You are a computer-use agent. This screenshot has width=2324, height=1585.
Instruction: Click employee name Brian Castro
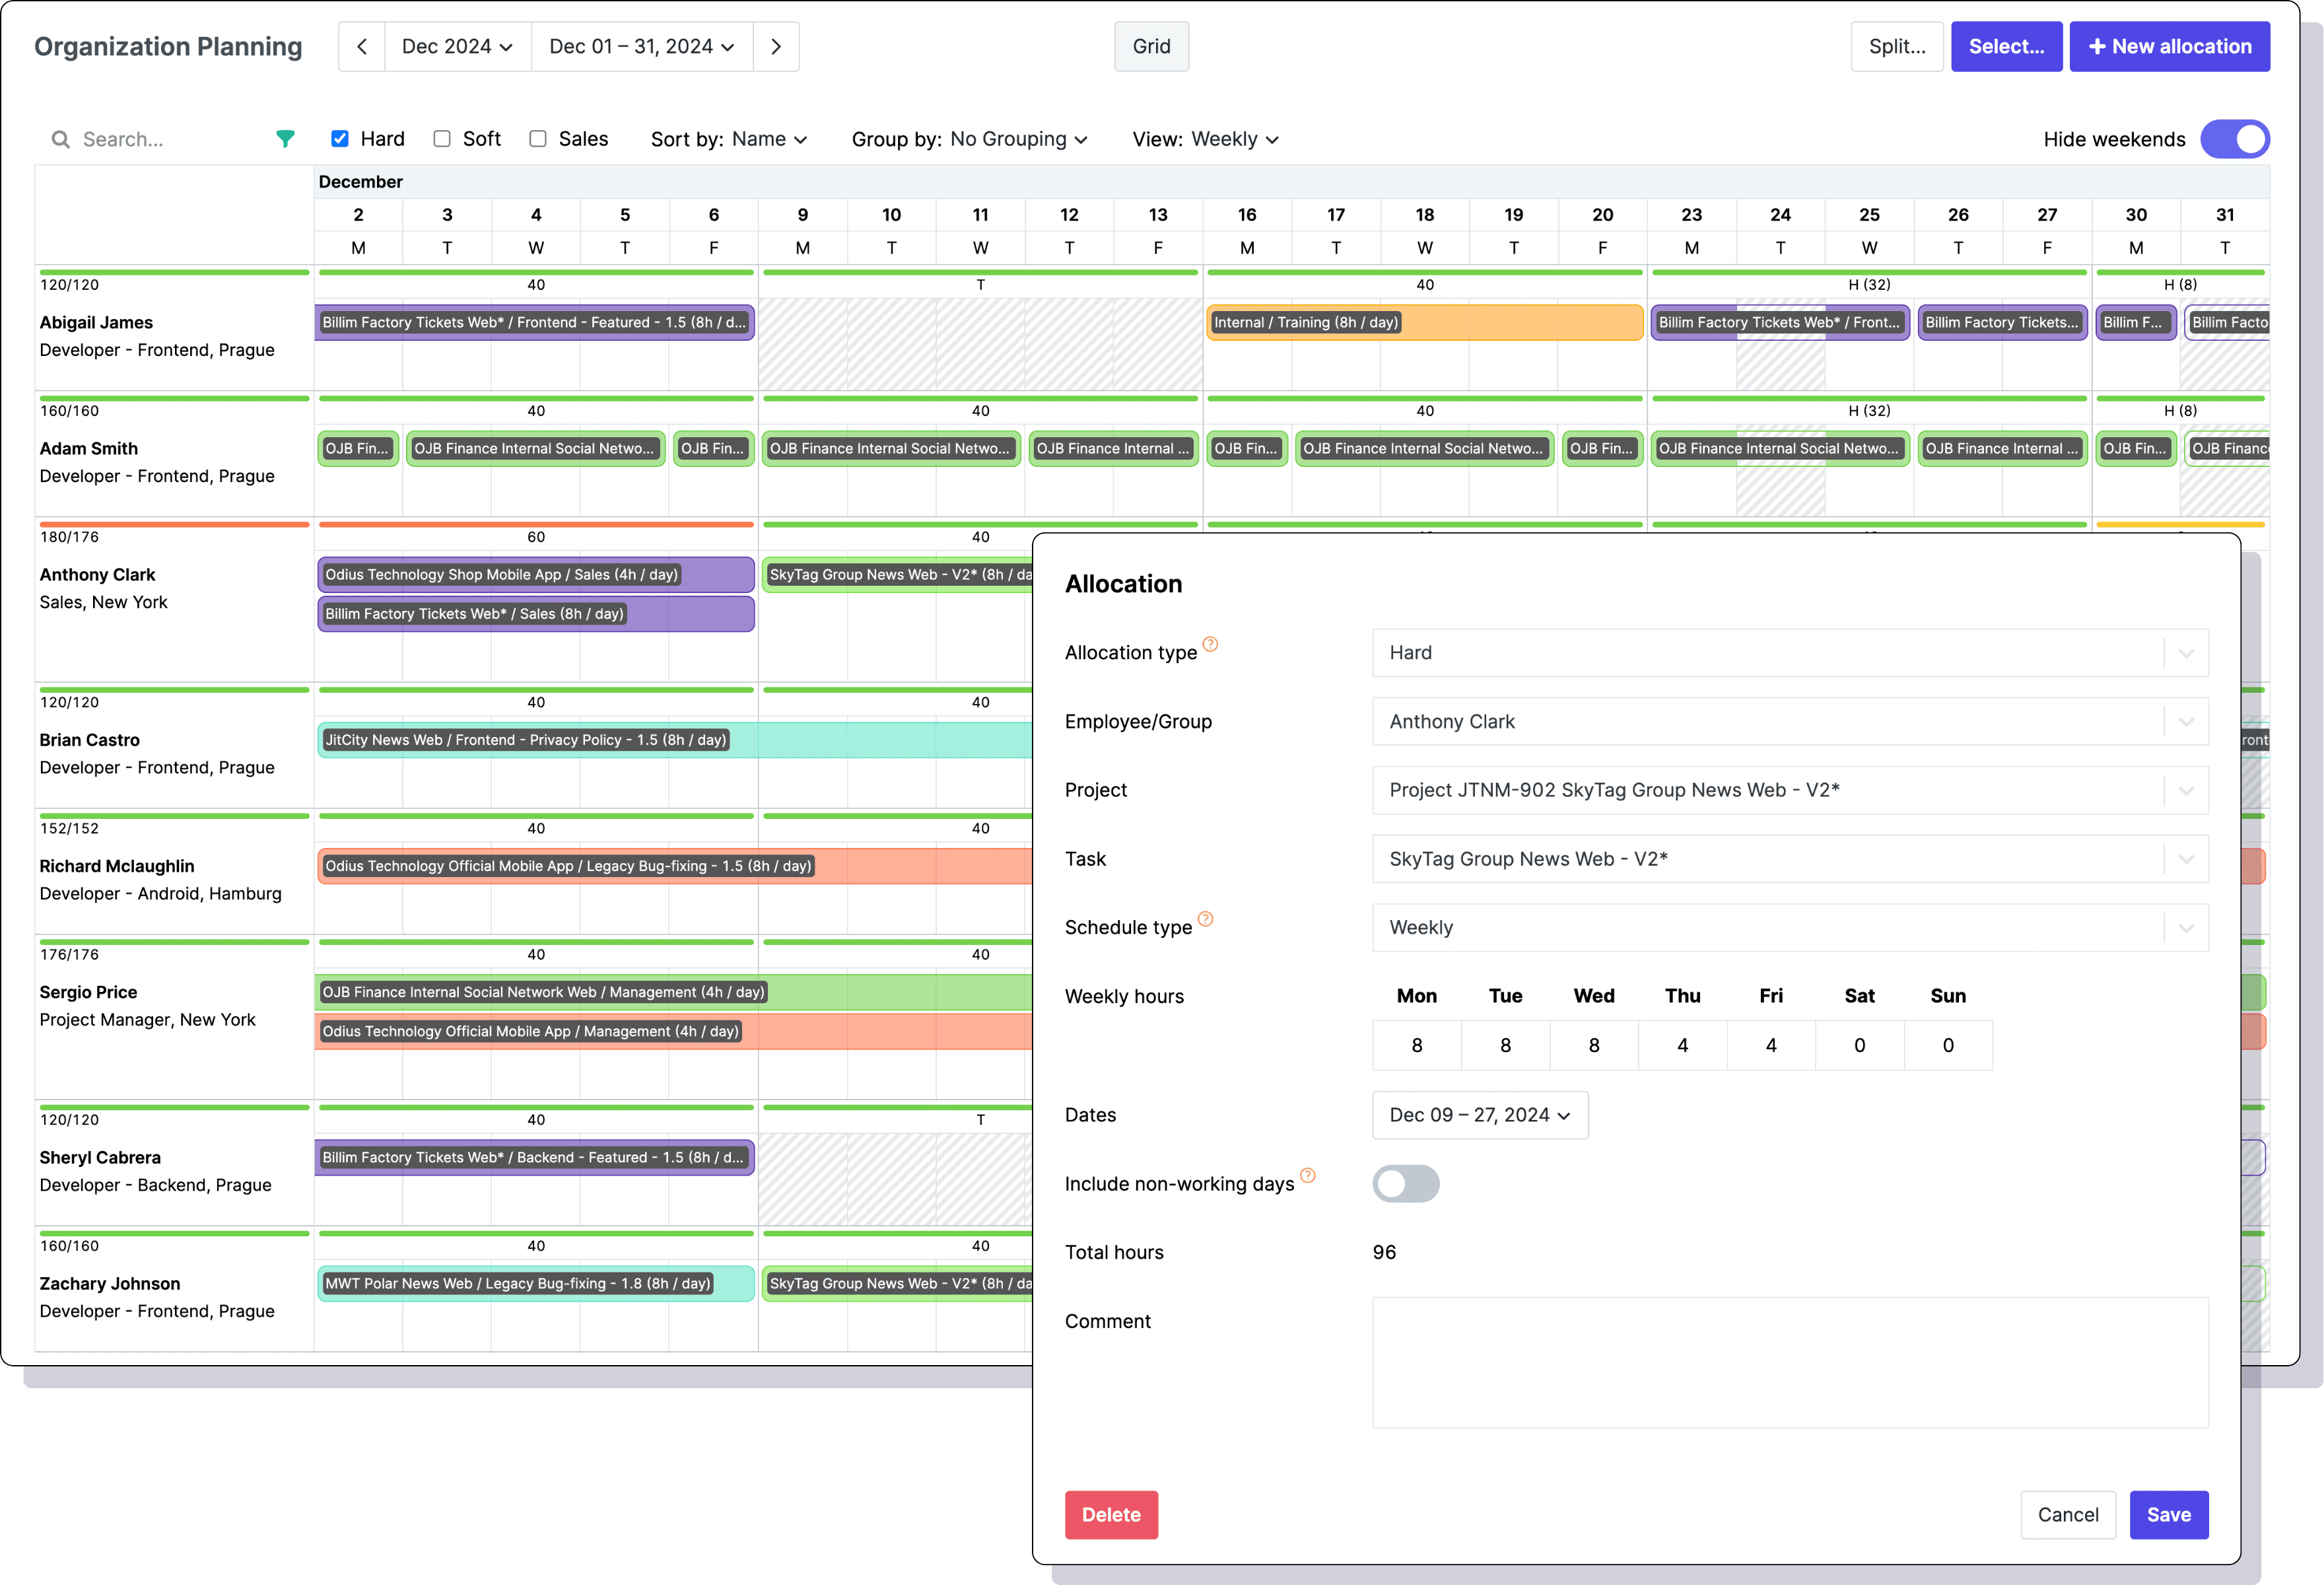90,740
